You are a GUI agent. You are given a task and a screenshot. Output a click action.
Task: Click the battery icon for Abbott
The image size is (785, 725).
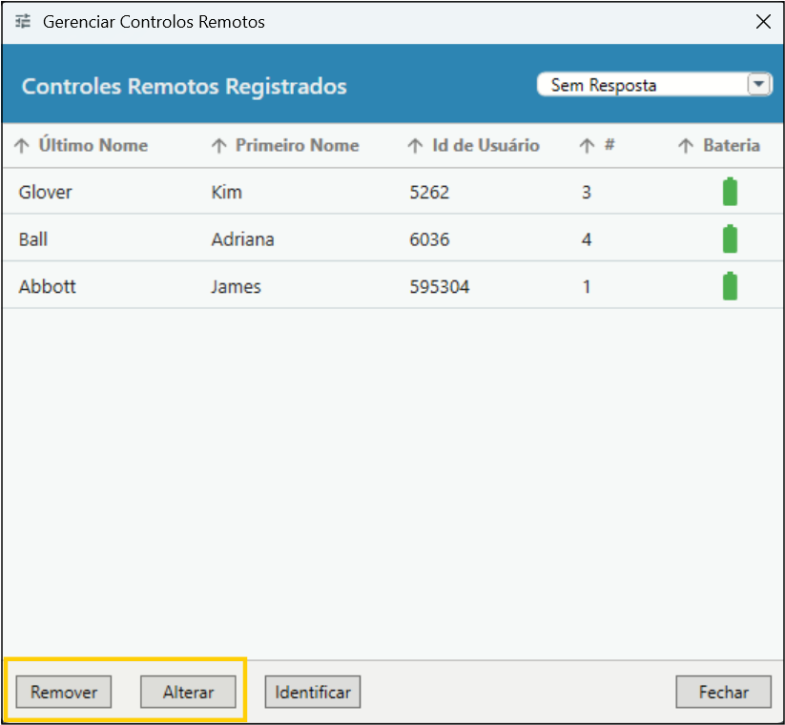point(730,286)
